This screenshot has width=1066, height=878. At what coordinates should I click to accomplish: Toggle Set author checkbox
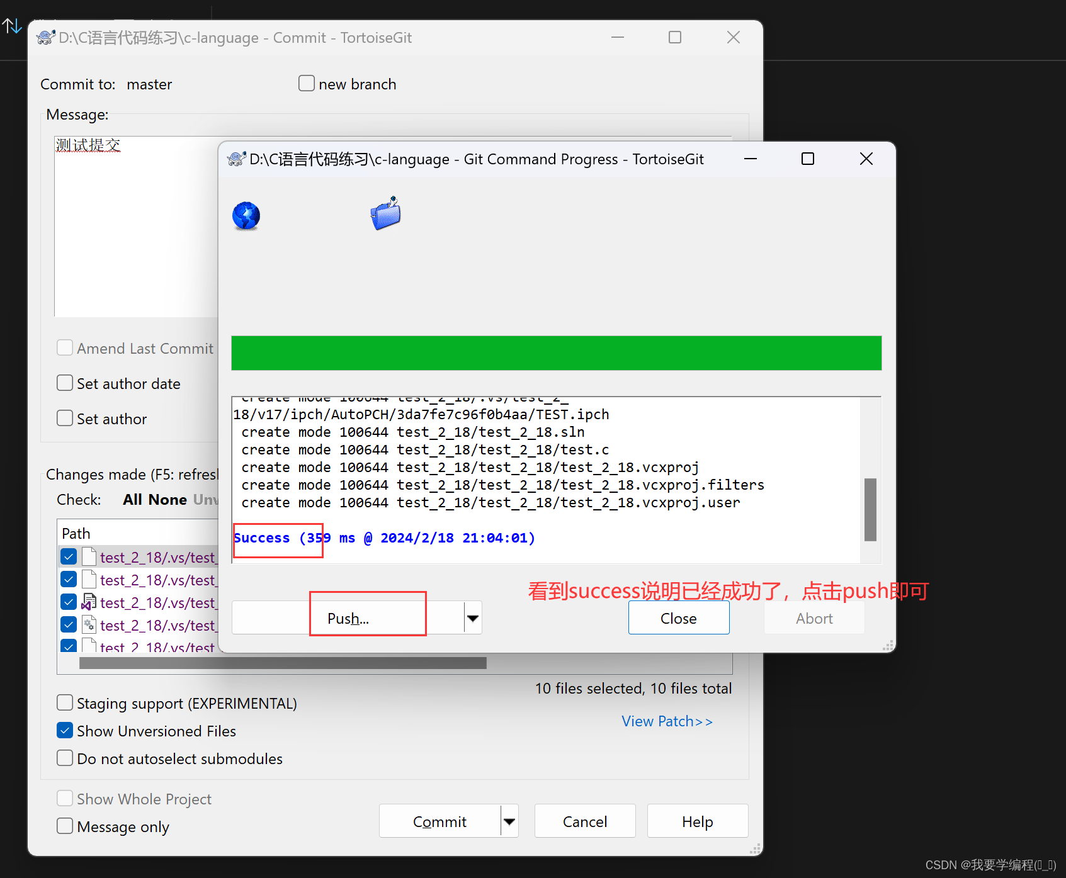(65, 418)
